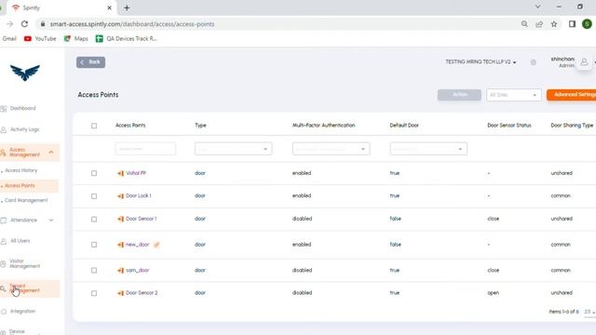
Task: Open Integration in sidebar
Action: [x=22, y=311]
